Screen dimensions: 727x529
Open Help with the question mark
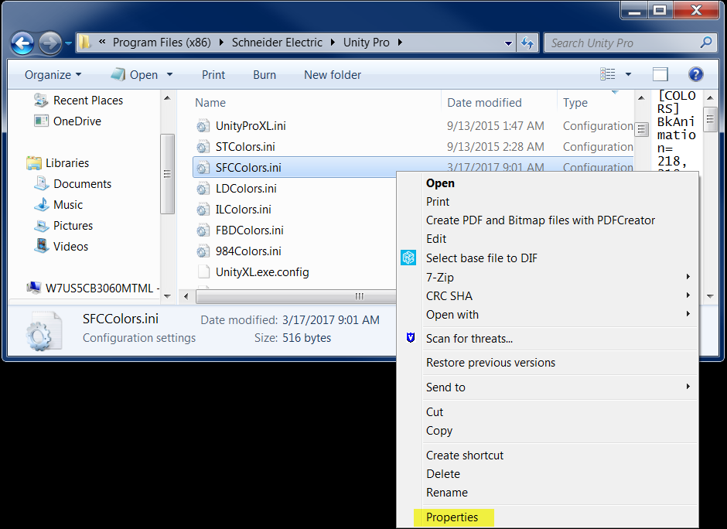(x=696, y=74)
